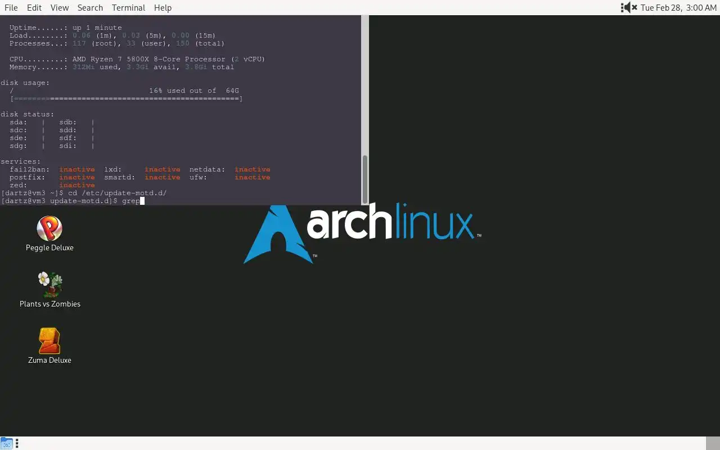Click the Processes count line
This screenshot has width=720, height=450.
pyautogui.click(x=117, y=43)
